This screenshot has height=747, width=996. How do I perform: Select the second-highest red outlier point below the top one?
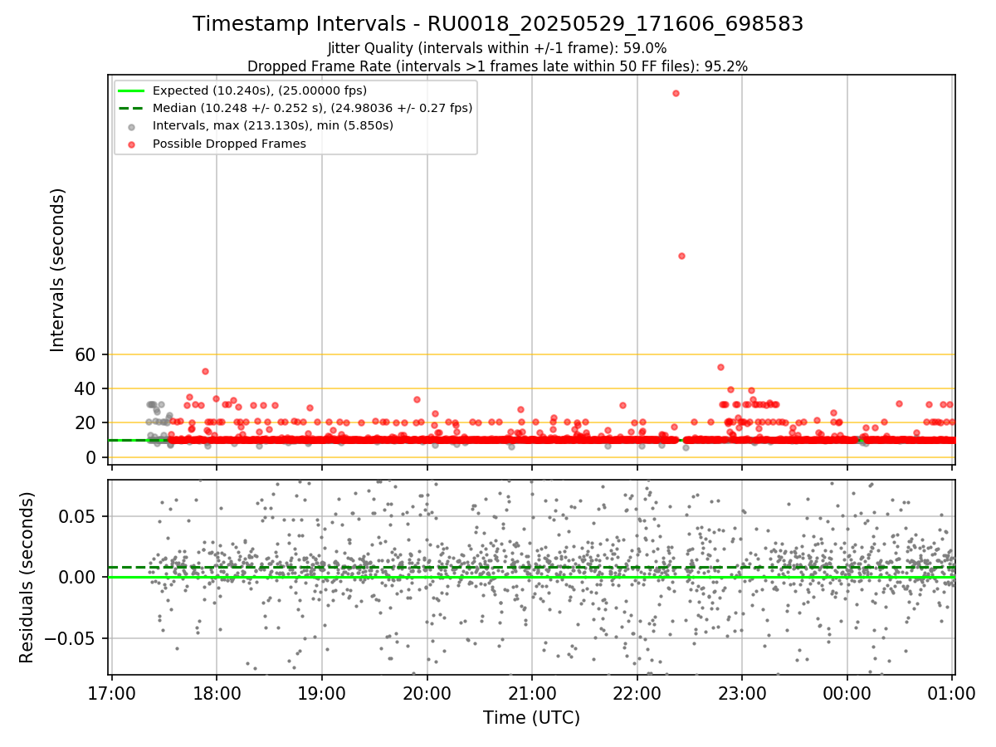point(681,256)
